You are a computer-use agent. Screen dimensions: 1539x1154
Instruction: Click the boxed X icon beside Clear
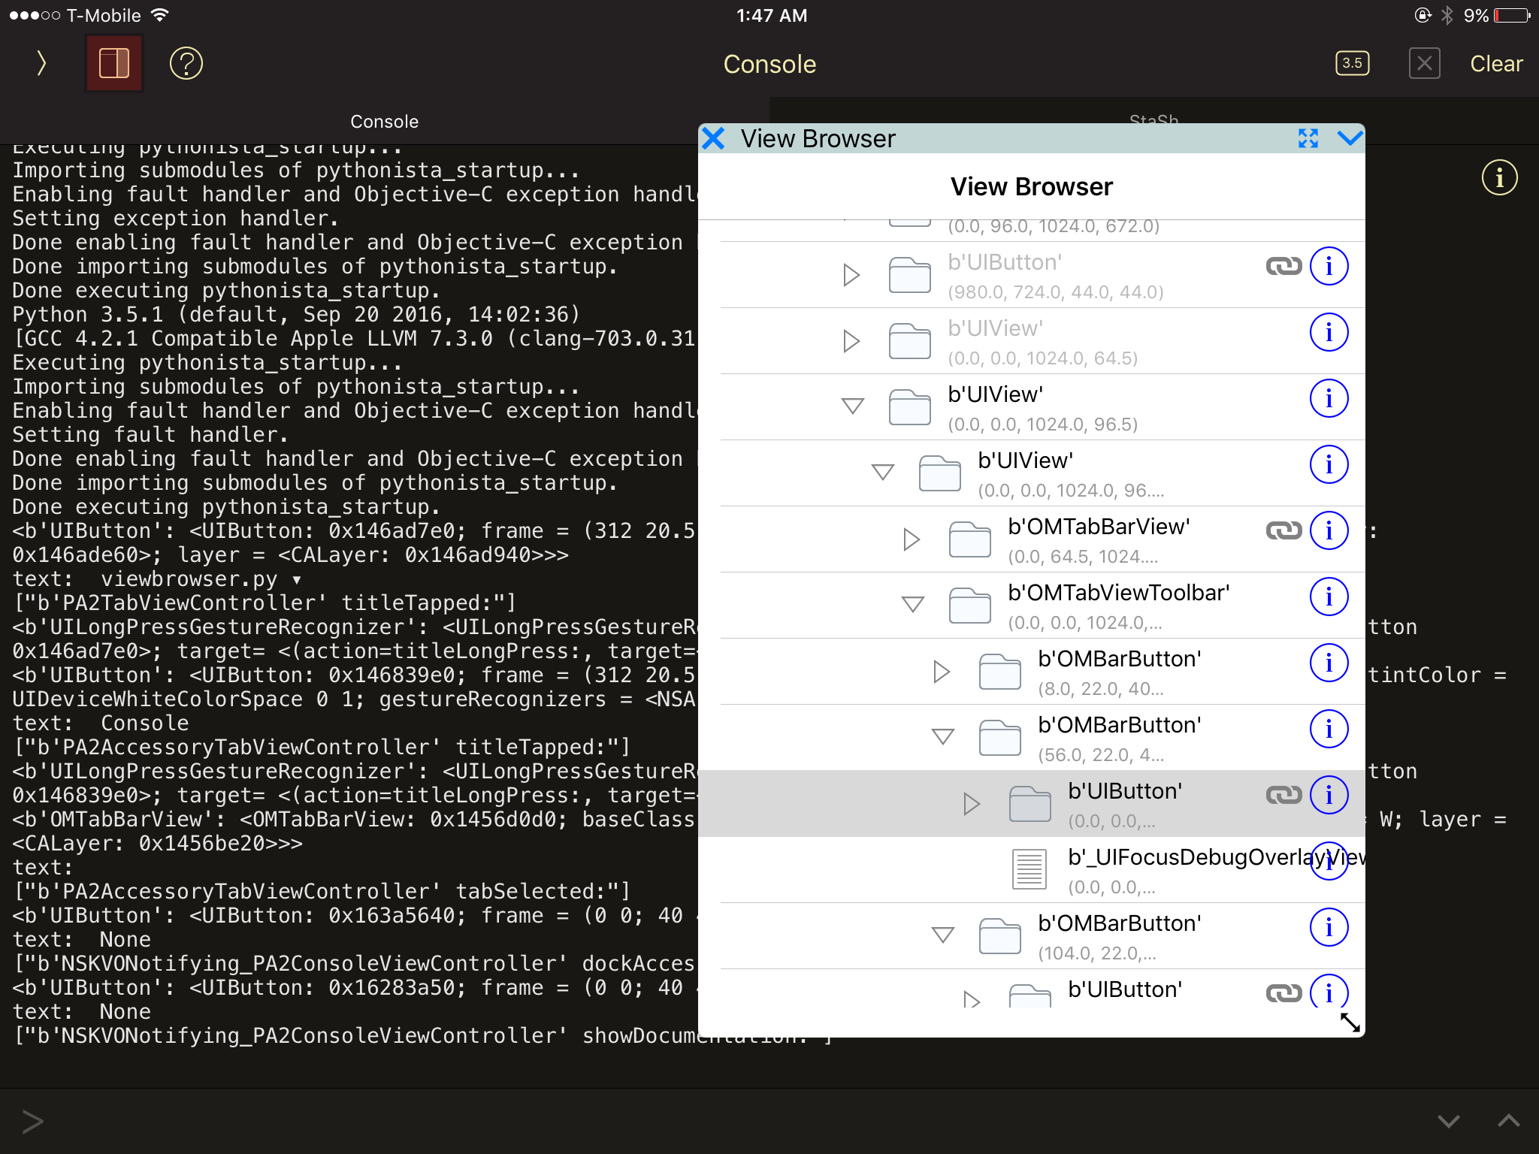(x=1424, y=64)
